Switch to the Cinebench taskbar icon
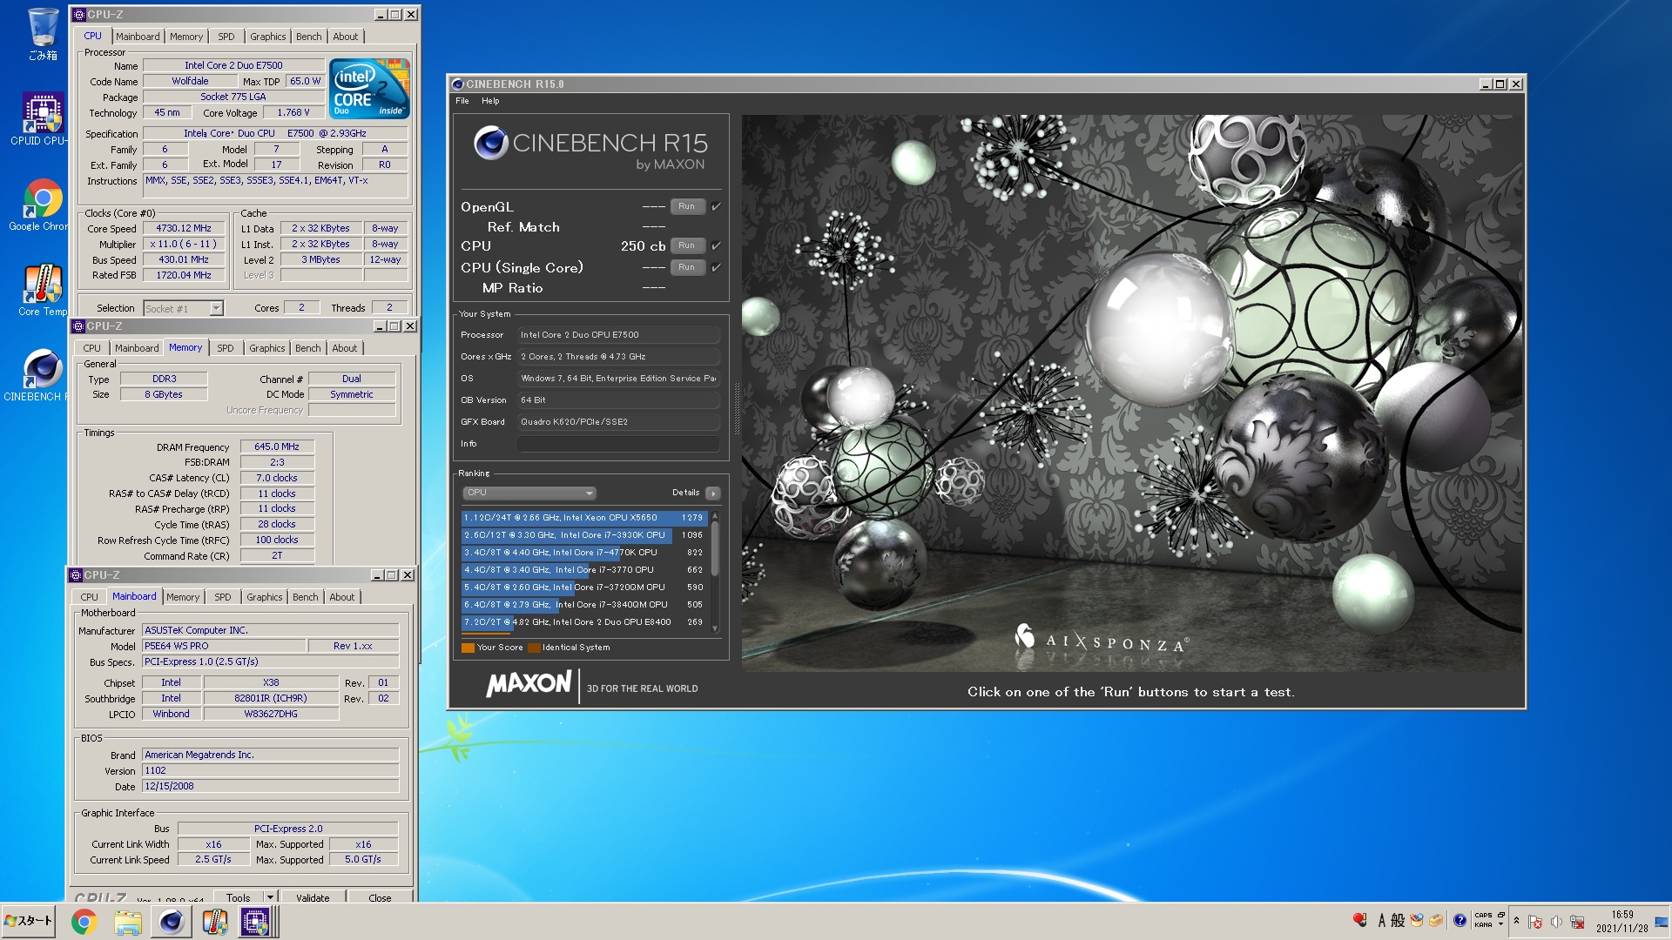This screenshot has height=940, width=1672. [x=172, y=922]
